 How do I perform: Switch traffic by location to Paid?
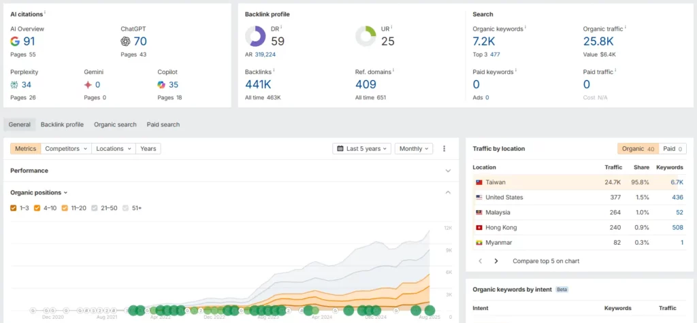[x=672, y=149]
